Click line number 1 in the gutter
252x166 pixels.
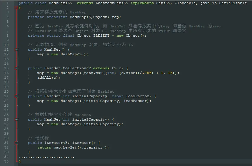[7, 3]
